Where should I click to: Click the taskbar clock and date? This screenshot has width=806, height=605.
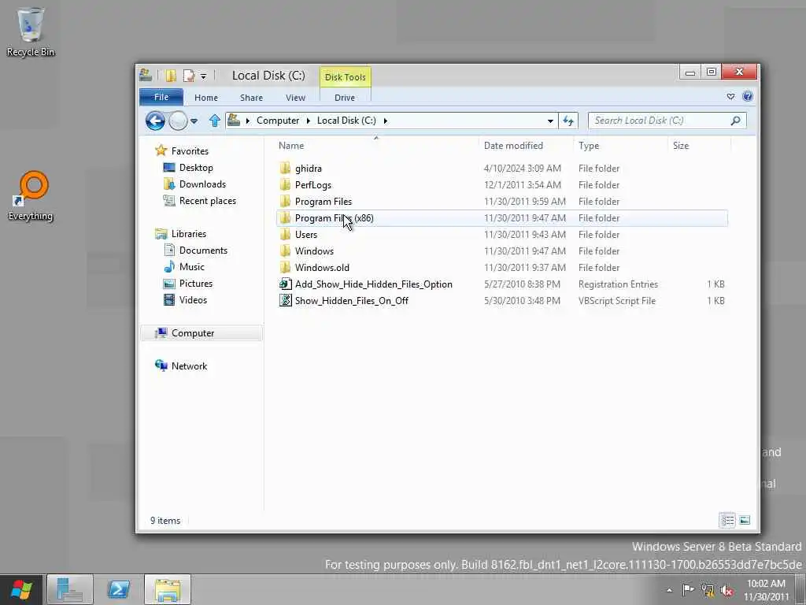click(766, 590)
